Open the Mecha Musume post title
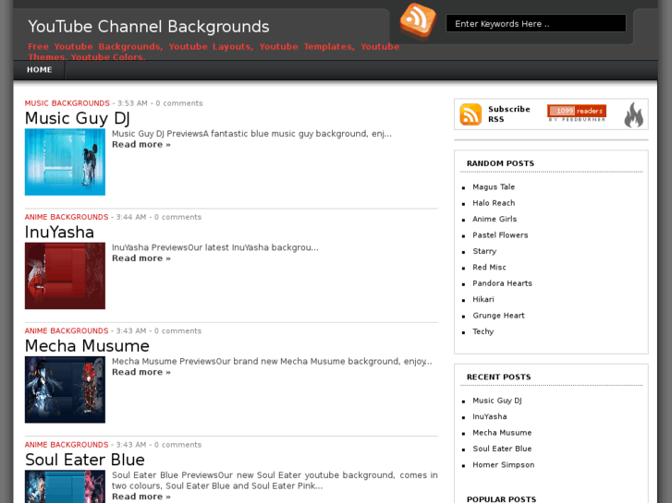Viewport: 672px width, 503px height. tap(87, 346)
